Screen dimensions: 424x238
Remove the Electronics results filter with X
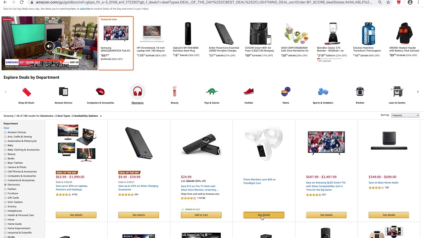click(101, 116)
